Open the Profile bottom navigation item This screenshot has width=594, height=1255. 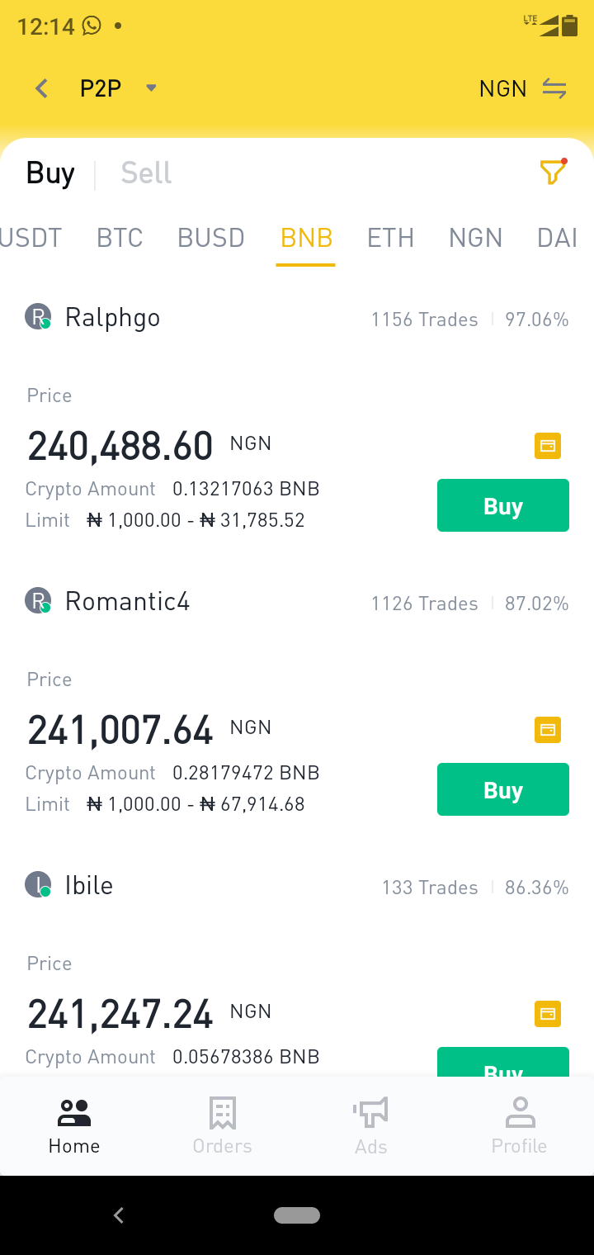[x=520, y=1126]
